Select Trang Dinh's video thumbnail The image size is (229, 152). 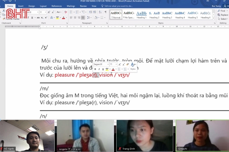pyautogui.click(x=144, y=136)
